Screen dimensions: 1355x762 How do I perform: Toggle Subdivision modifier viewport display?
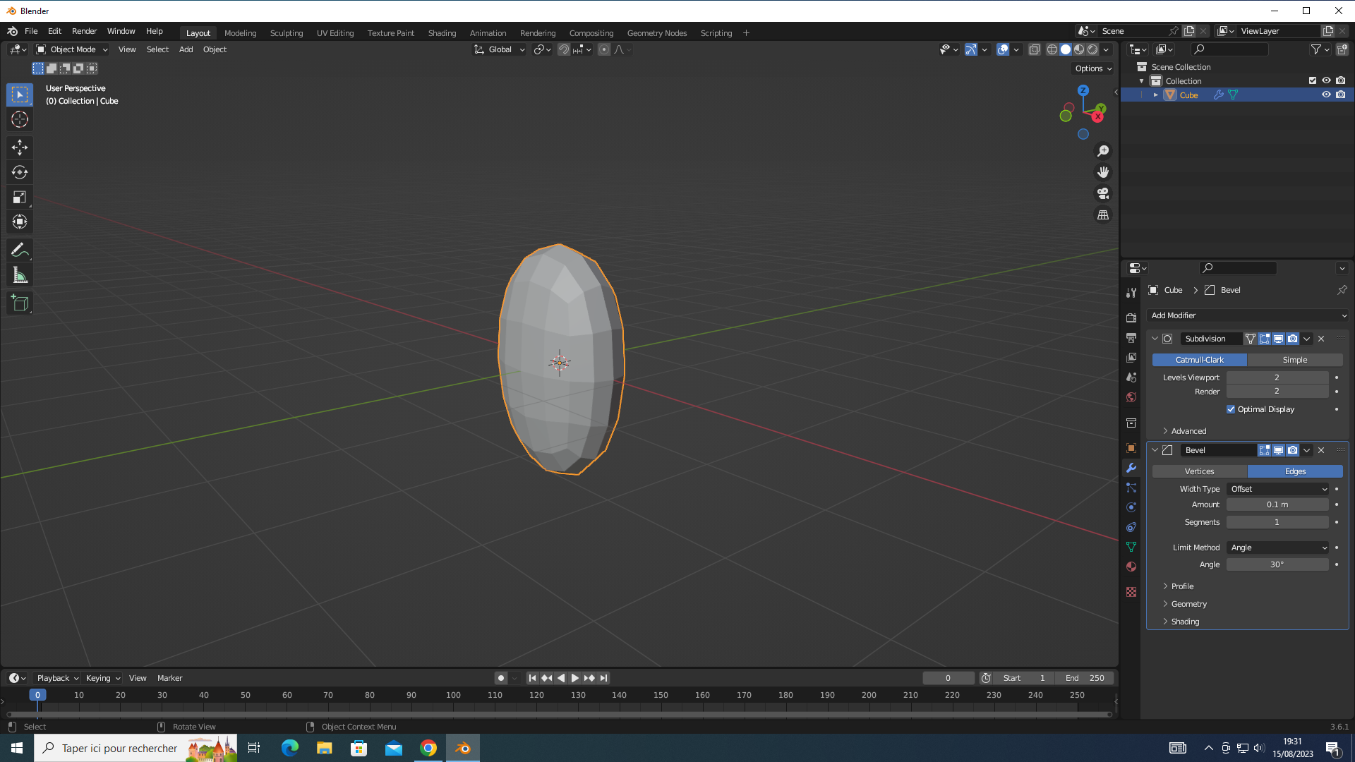(1278, 339)
